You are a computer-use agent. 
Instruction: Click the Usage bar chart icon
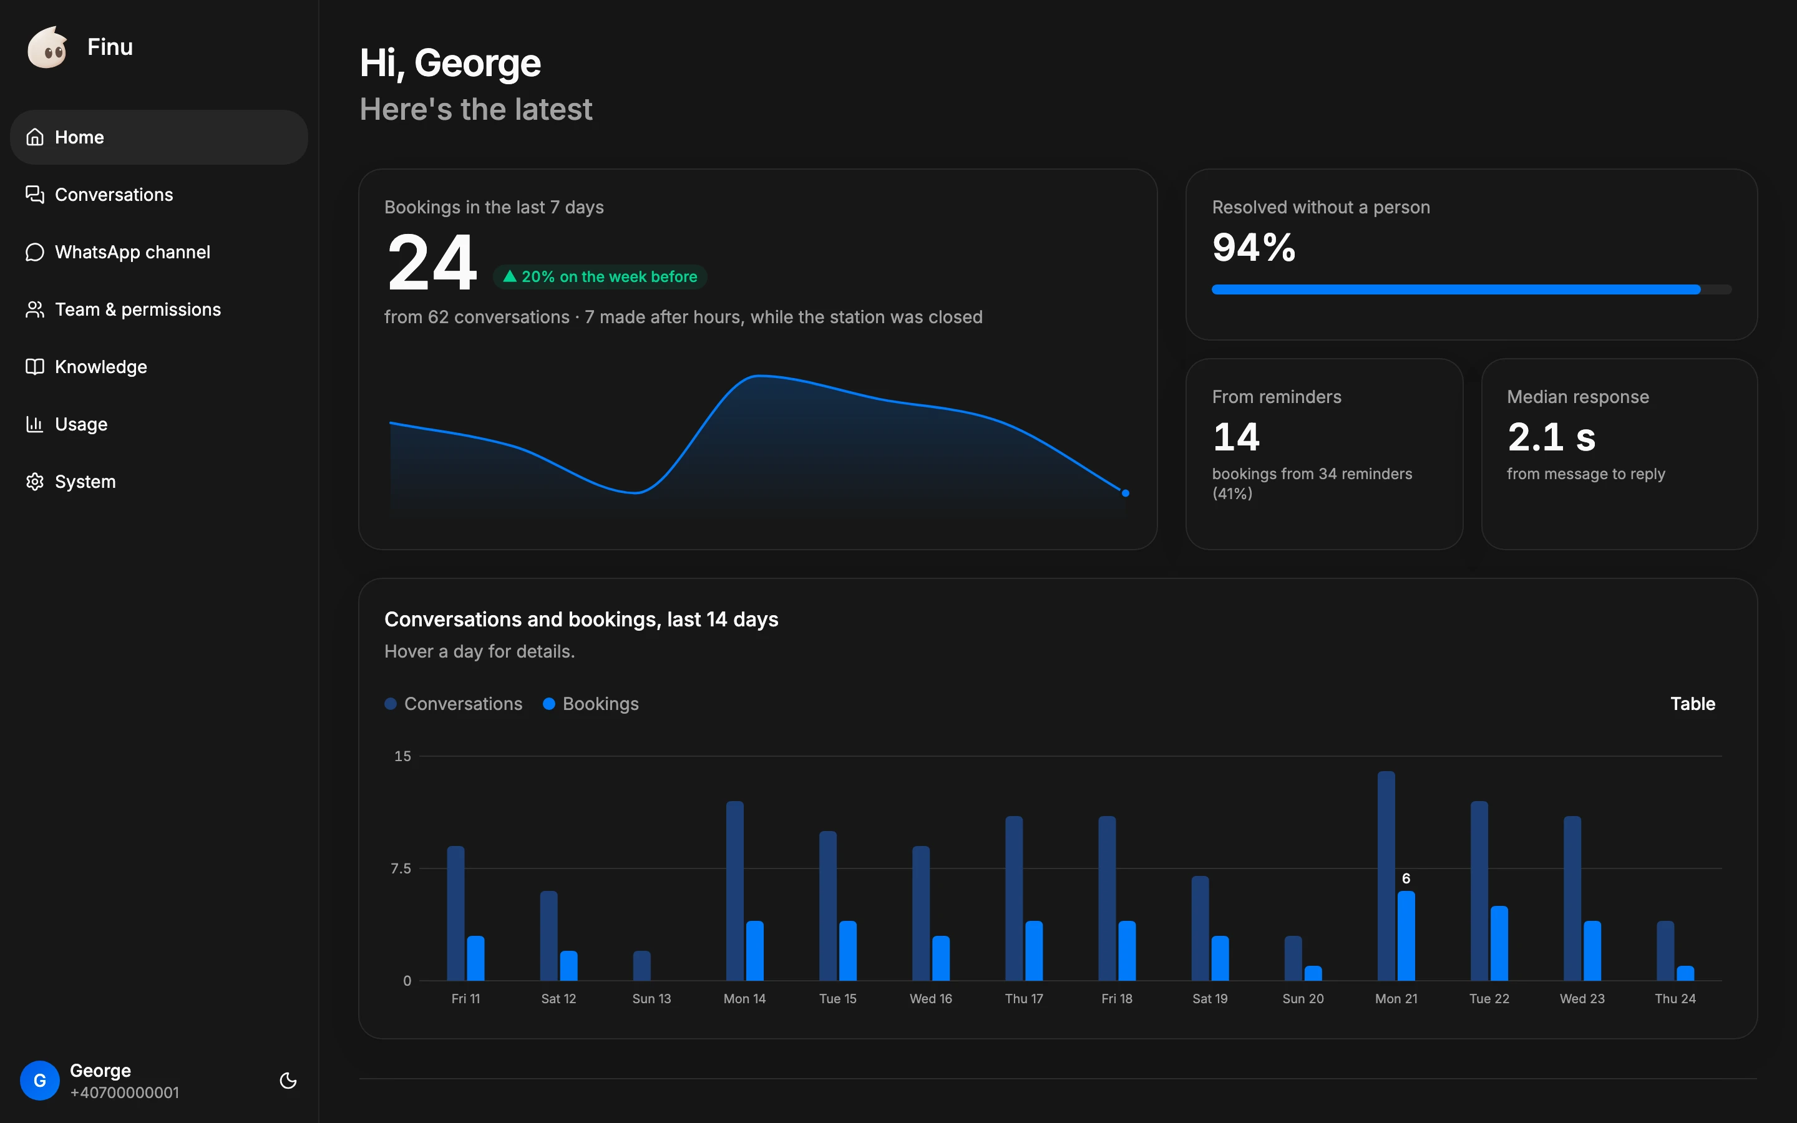35,424
